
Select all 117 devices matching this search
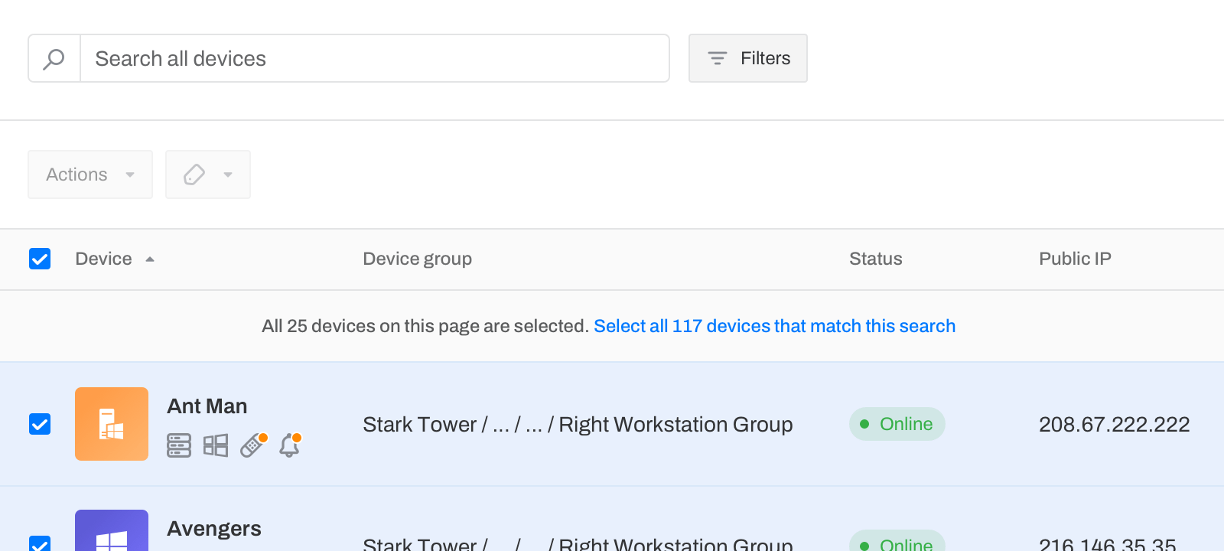click(774, 326)
